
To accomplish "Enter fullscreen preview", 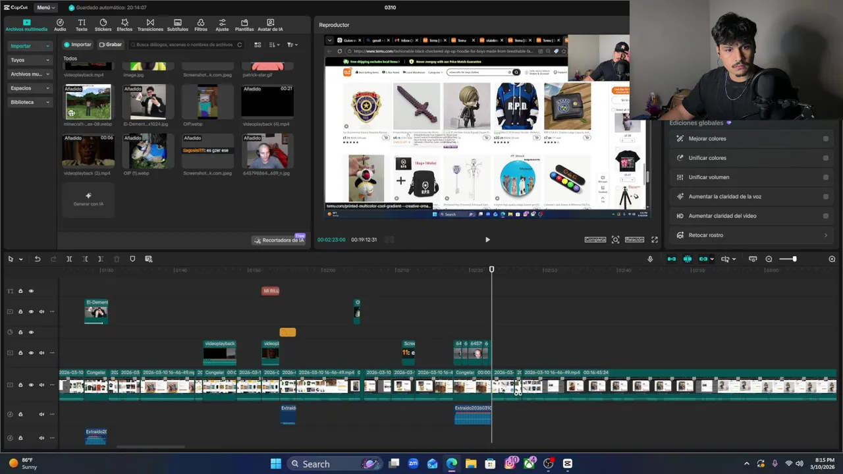I will tap(654, 240).
